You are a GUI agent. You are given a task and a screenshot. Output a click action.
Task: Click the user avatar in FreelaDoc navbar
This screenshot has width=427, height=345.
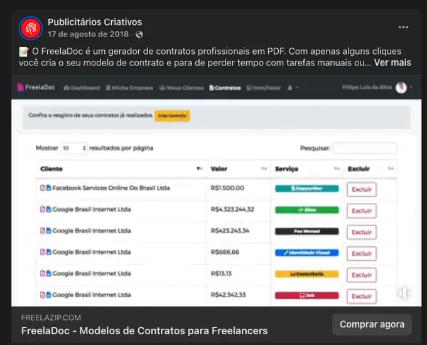(x=401, y=87)
